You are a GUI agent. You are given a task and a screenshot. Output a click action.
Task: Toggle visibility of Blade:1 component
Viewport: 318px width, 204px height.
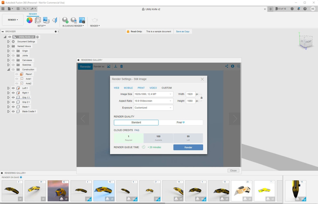tap(13, 107)
